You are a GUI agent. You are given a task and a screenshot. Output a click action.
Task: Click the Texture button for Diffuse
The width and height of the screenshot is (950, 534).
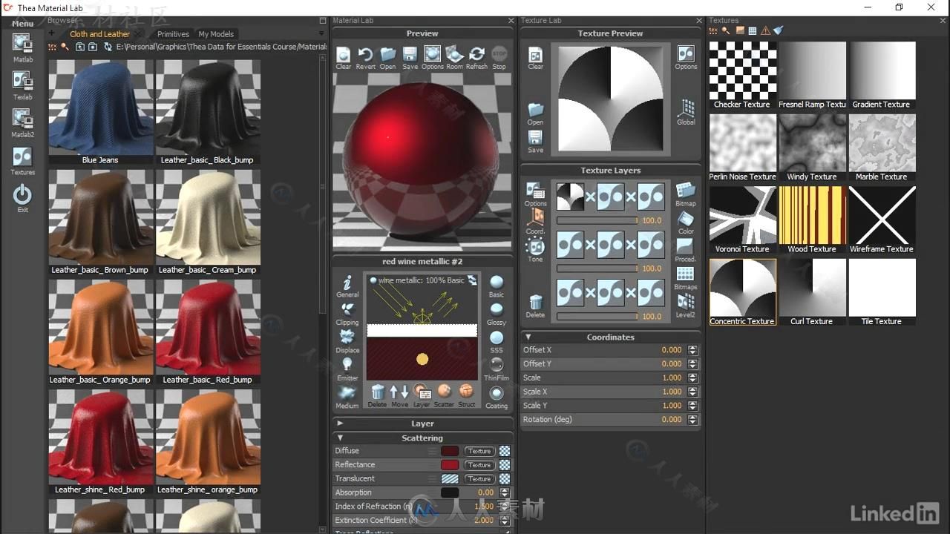(479, 451)
